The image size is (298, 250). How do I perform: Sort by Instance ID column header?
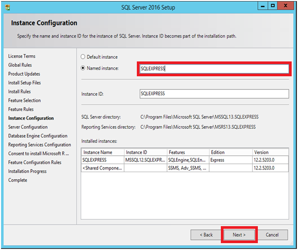coord(146,152)
